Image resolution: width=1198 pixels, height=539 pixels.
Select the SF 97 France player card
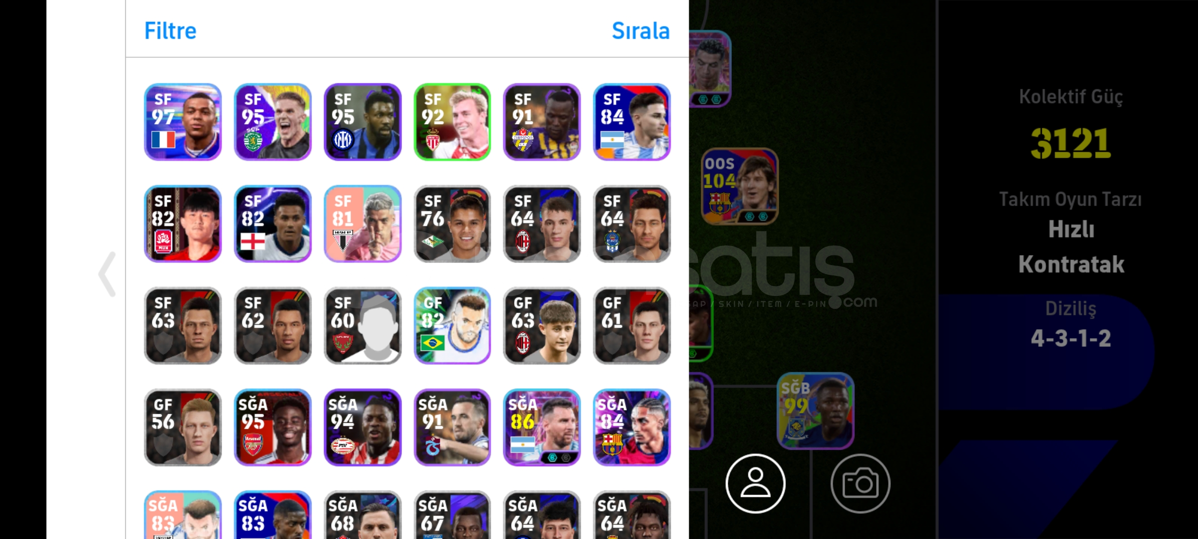183,122
